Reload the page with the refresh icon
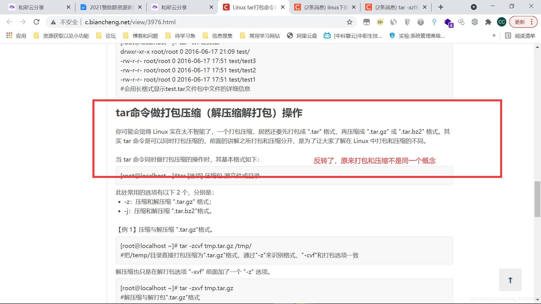 [x=36, y=22]
